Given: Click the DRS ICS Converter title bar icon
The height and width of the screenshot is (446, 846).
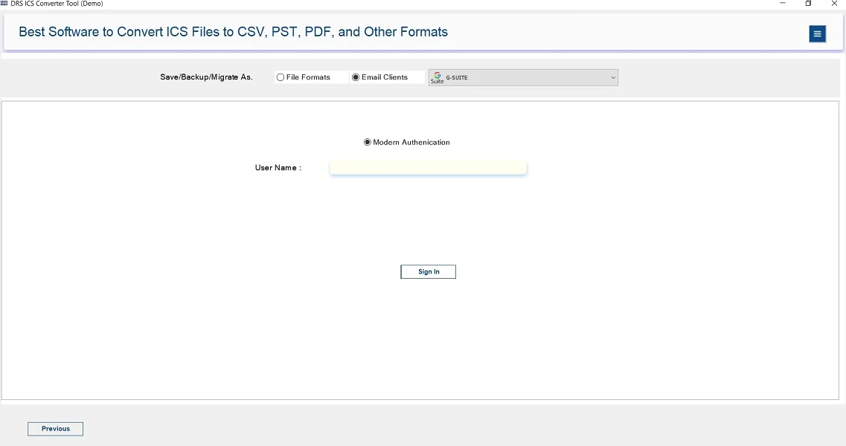Looking at the screenshot, I should tap(4, 4).
